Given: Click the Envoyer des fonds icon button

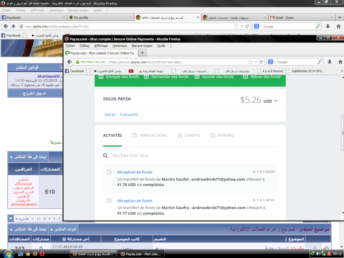Looking at the screenshot, I should pyautogui.click(x=101, y=77).
